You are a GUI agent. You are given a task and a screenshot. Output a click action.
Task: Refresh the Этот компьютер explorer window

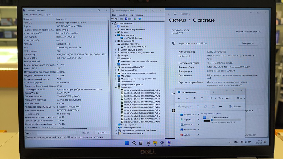(x=202, y=98)
